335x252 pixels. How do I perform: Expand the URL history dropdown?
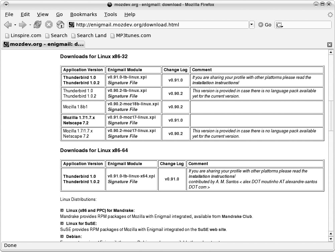pos(252,25)
